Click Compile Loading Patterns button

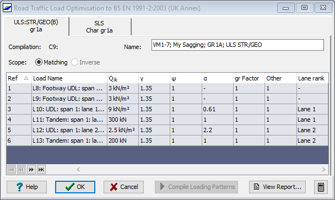[x=196, y=187]
